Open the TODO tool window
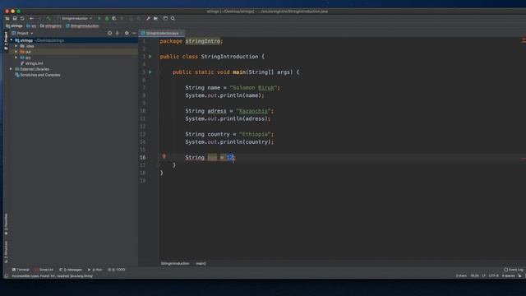The width and height of the screenshot is (526, 296). pyautogui.click(x=117, y=270)
